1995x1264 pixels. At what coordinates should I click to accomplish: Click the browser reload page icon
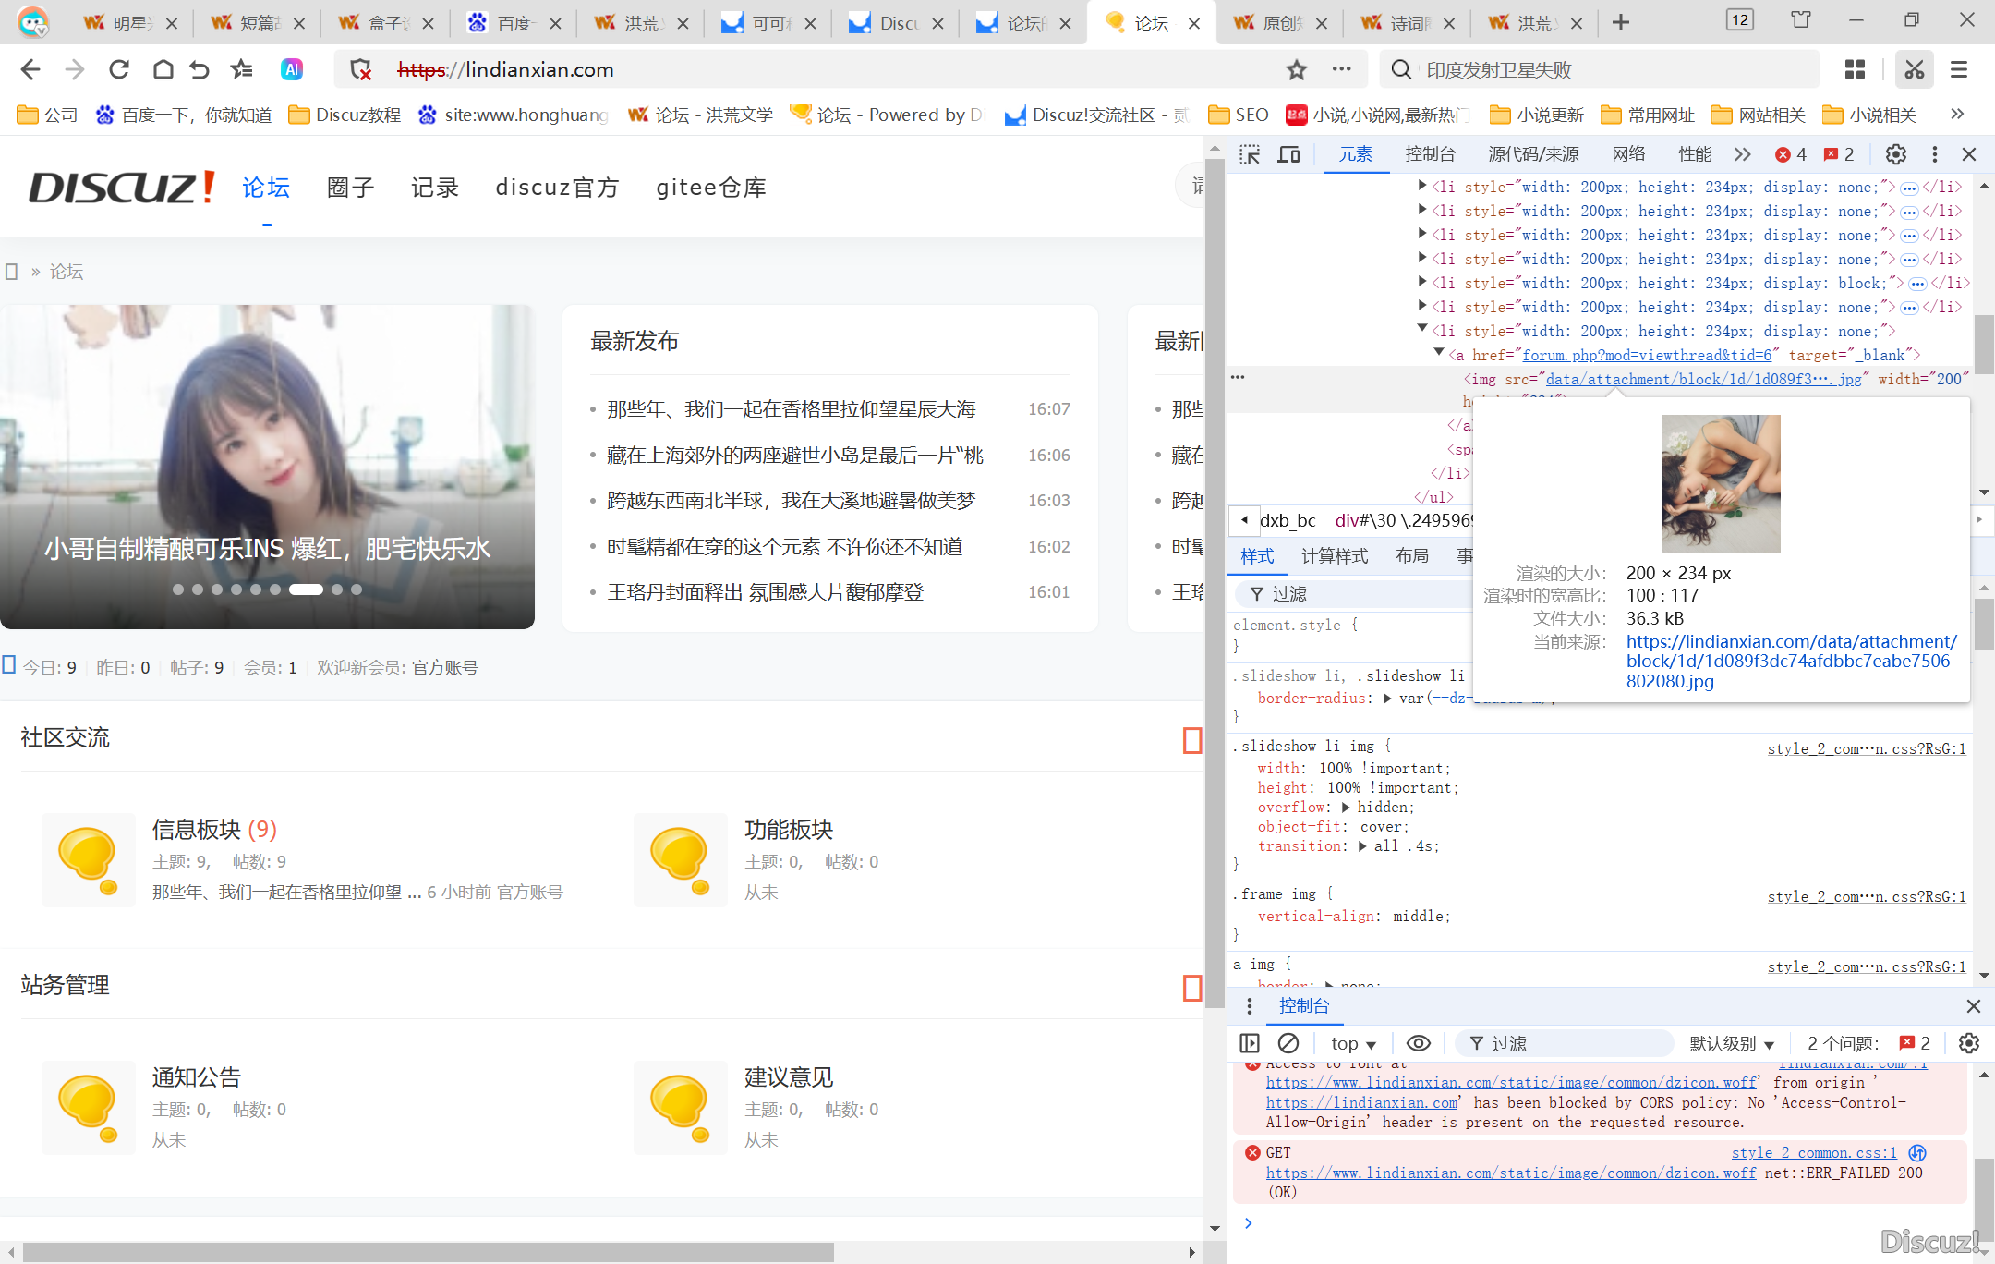[118, 69]
